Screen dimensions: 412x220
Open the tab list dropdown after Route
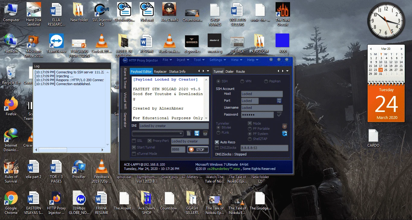[x=287, y=71]
